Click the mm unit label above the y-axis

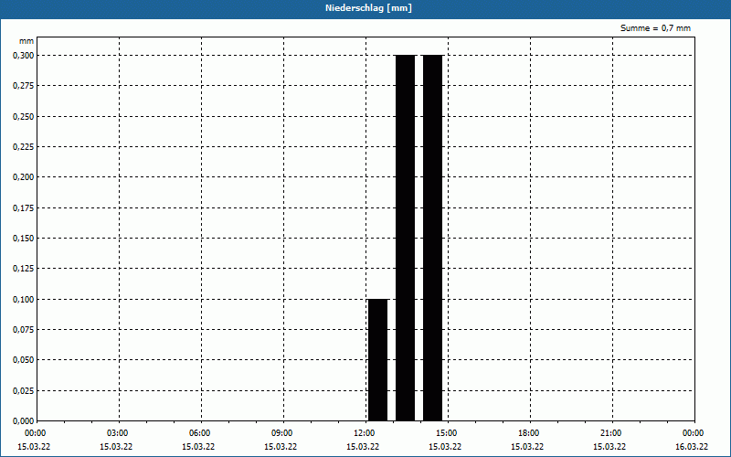(26, 41)
